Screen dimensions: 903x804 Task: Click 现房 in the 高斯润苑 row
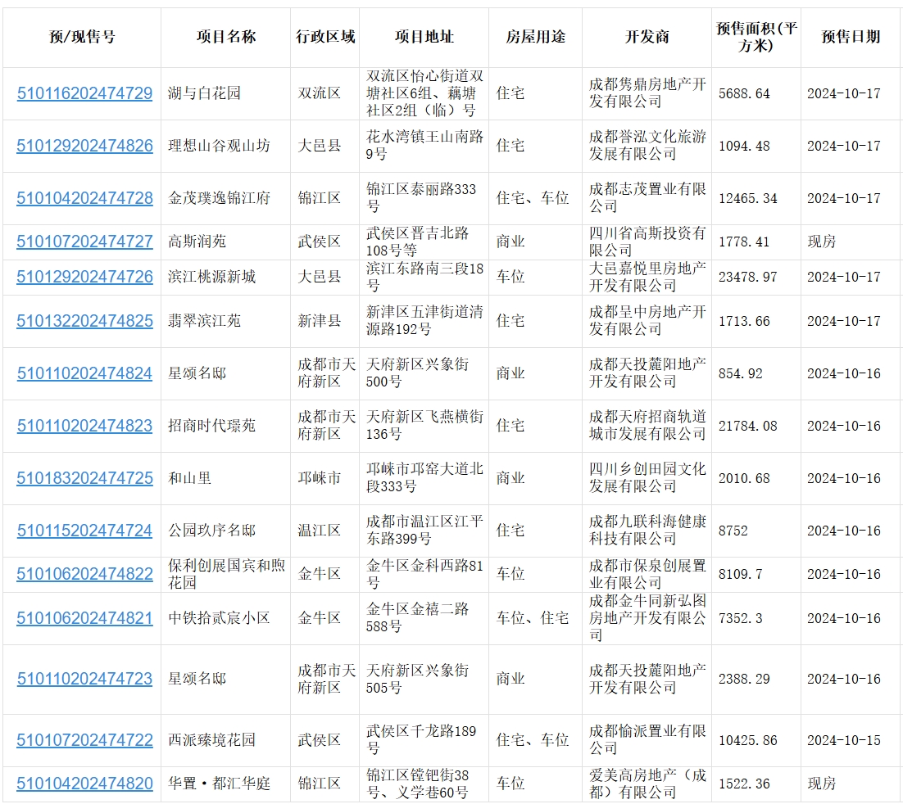coord(822,242)
